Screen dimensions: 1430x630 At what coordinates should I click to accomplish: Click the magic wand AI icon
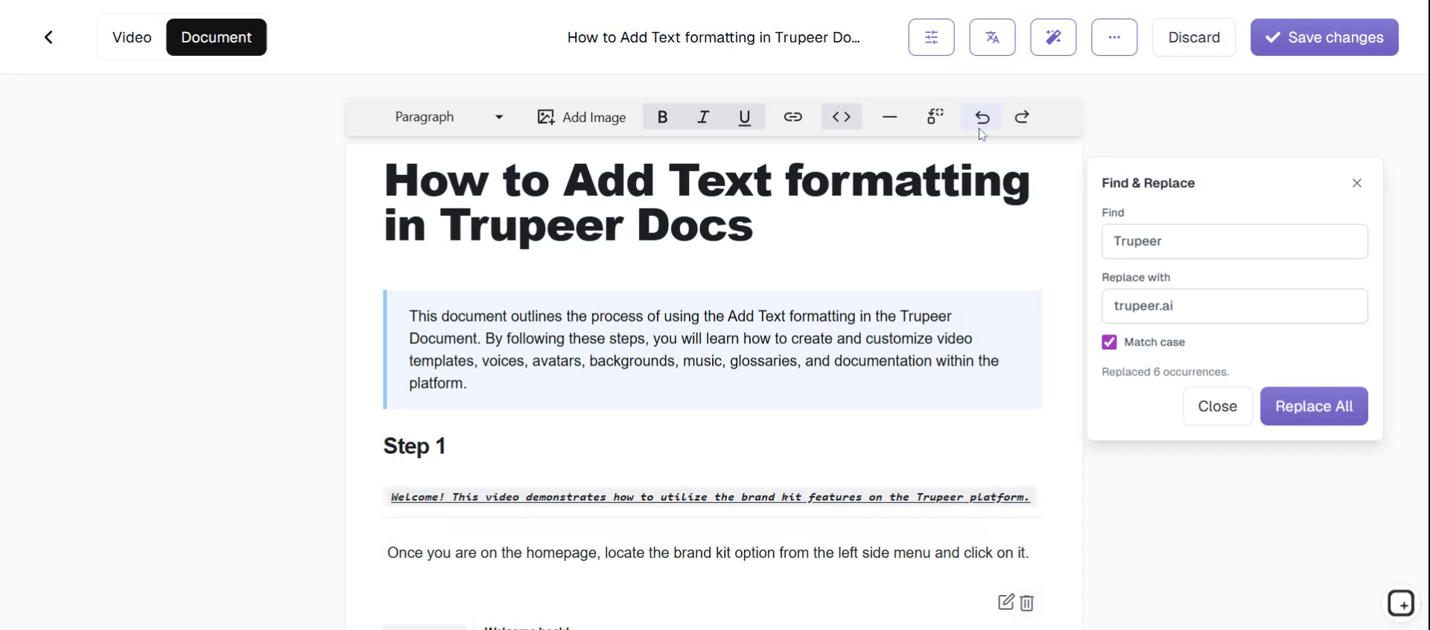[x=1053, y=37]
